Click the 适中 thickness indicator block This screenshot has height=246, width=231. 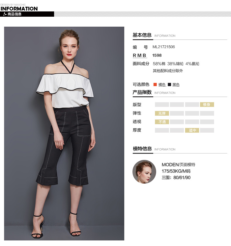192,130
